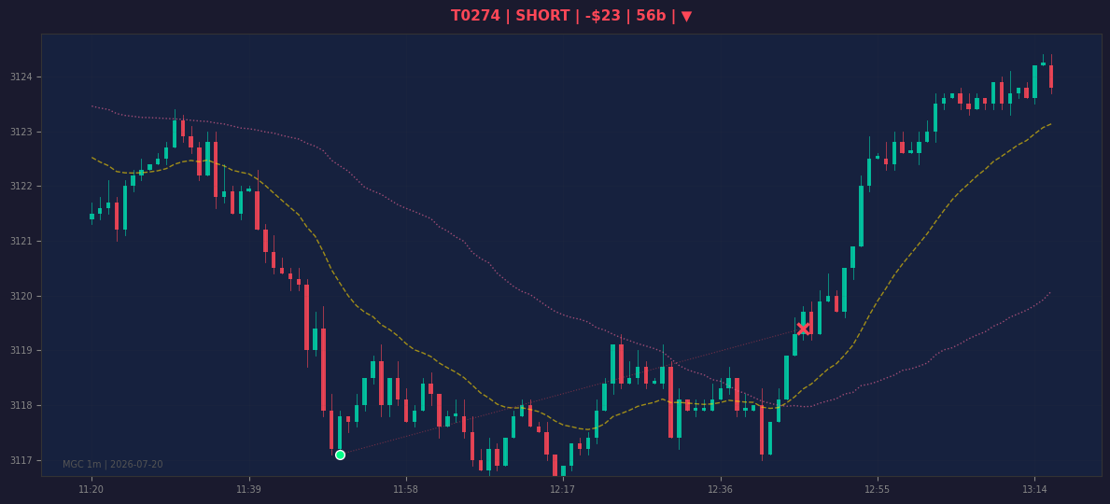1110x504 pixels.
Task: Click the red down-triangle in title
Action: click(687, 16)
